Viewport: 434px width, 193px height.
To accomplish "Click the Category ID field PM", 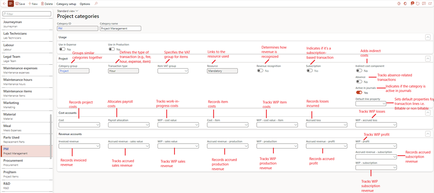I will 78,28.
